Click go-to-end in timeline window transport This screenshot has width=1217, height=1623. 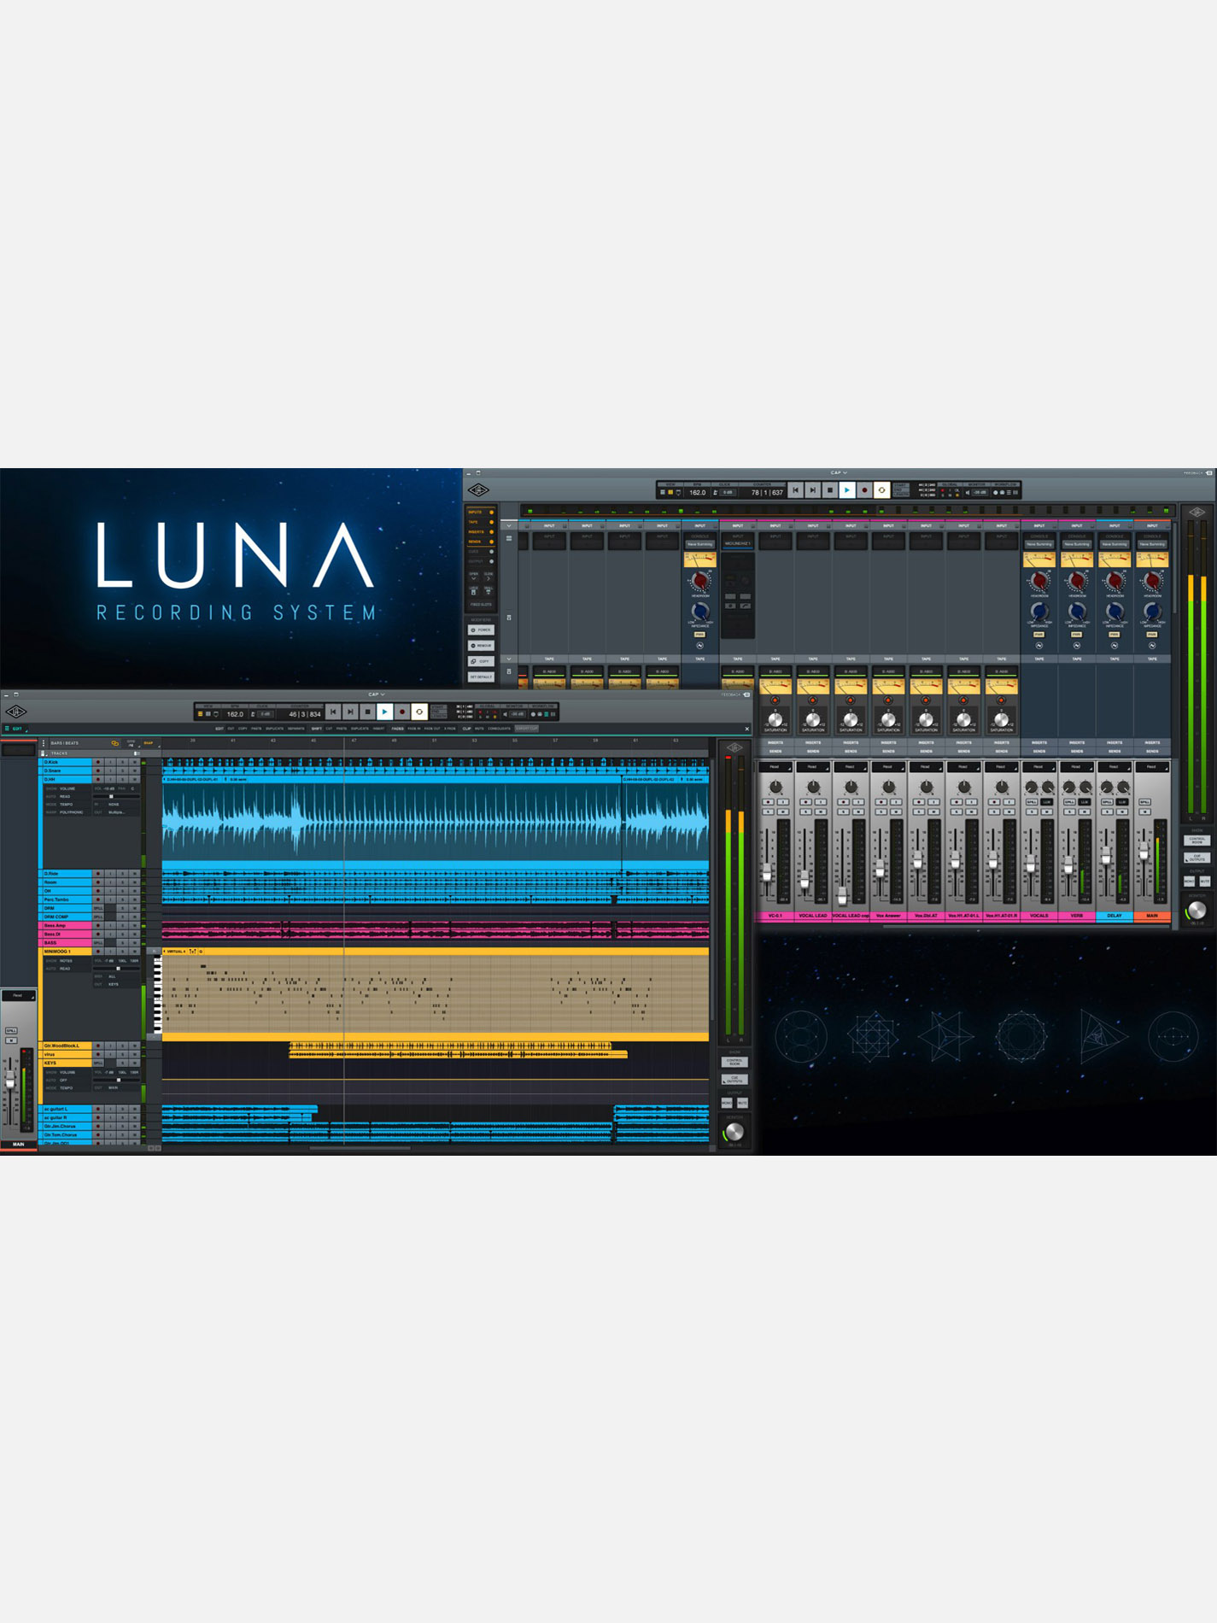pyautogui.click(x=350, y=712)
